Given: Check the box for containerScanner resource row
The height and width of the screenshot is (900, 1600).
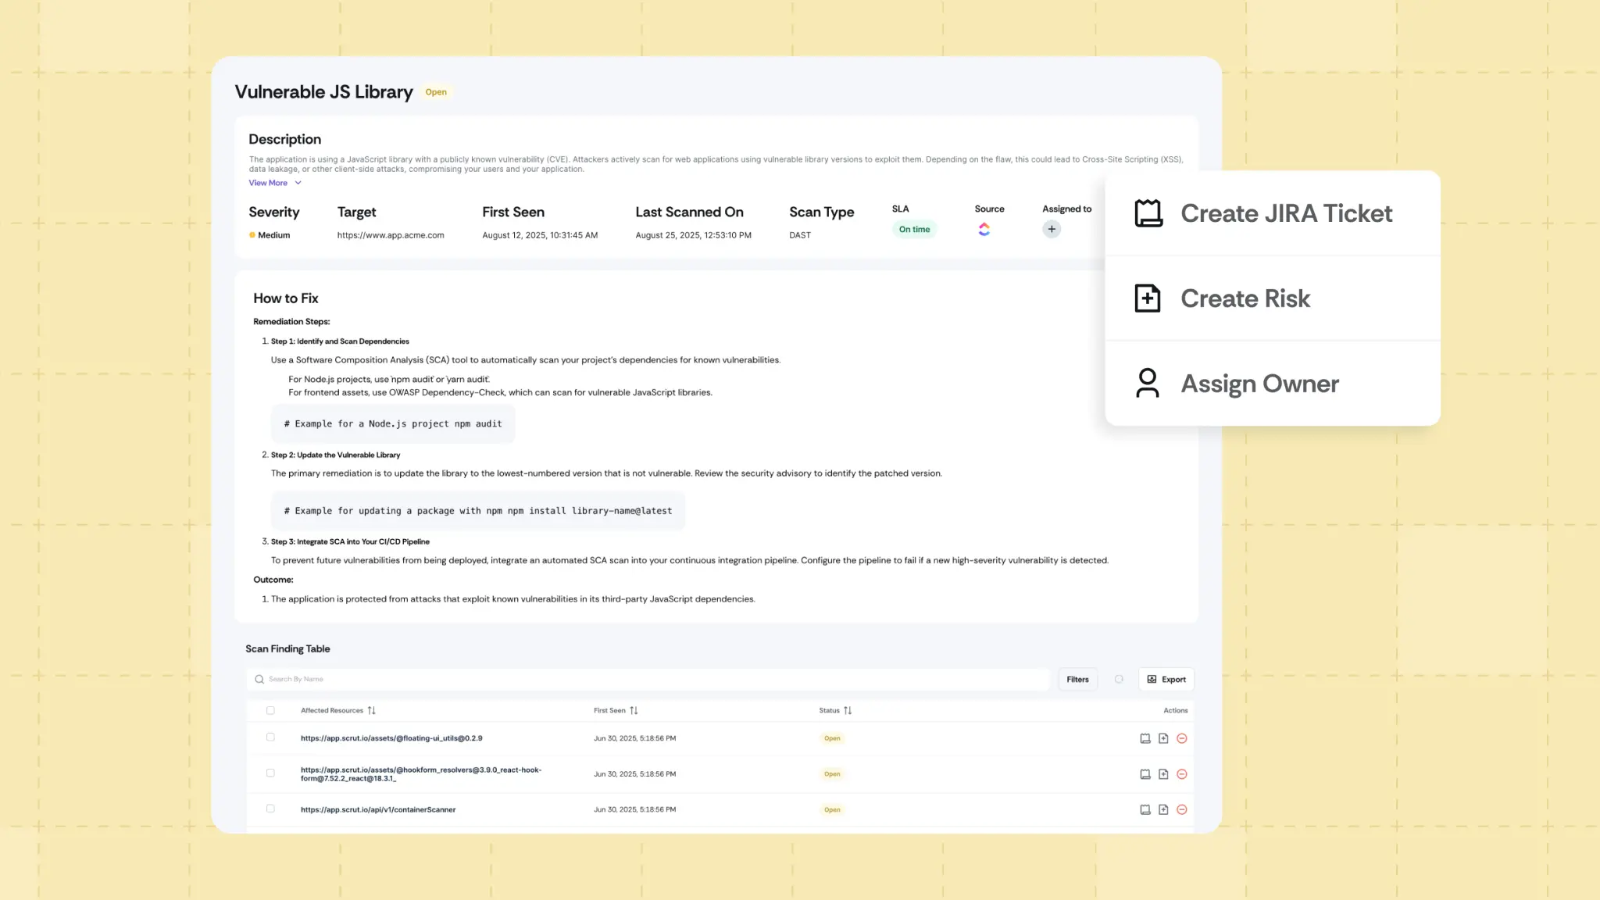Looking at the screenshot, I should pyautogui.click(x=270, y=809).
